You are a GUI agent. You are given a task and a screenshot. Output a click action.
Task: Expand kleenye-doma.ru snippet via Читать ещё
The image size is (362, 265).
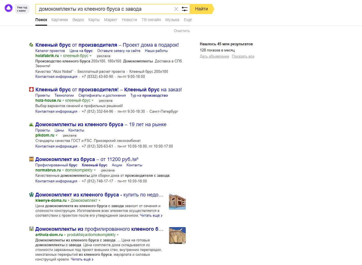click(x=151, y=216)
